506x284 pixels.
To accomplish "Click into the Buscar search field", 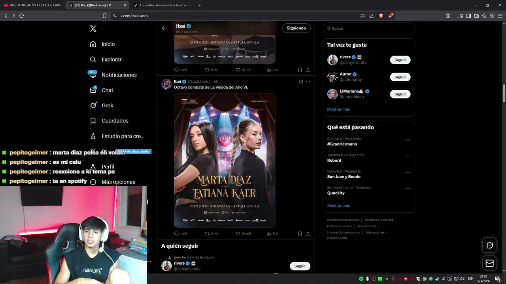I will (x=369, y=28).
